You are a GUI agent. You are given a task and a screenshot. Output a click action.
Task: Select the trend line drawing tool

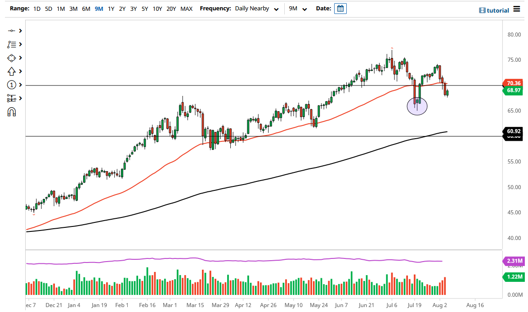(x=11, y=31)
